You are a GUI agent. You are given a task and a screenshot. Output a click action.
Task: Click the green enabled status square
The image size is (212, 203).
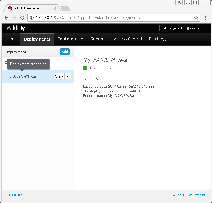(x=85, y=68)
